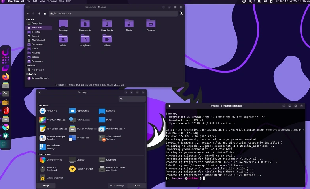Viewport: 310px width, 189px height.
Task: Open Desktop settings item
Action: [x=107, y=110]
